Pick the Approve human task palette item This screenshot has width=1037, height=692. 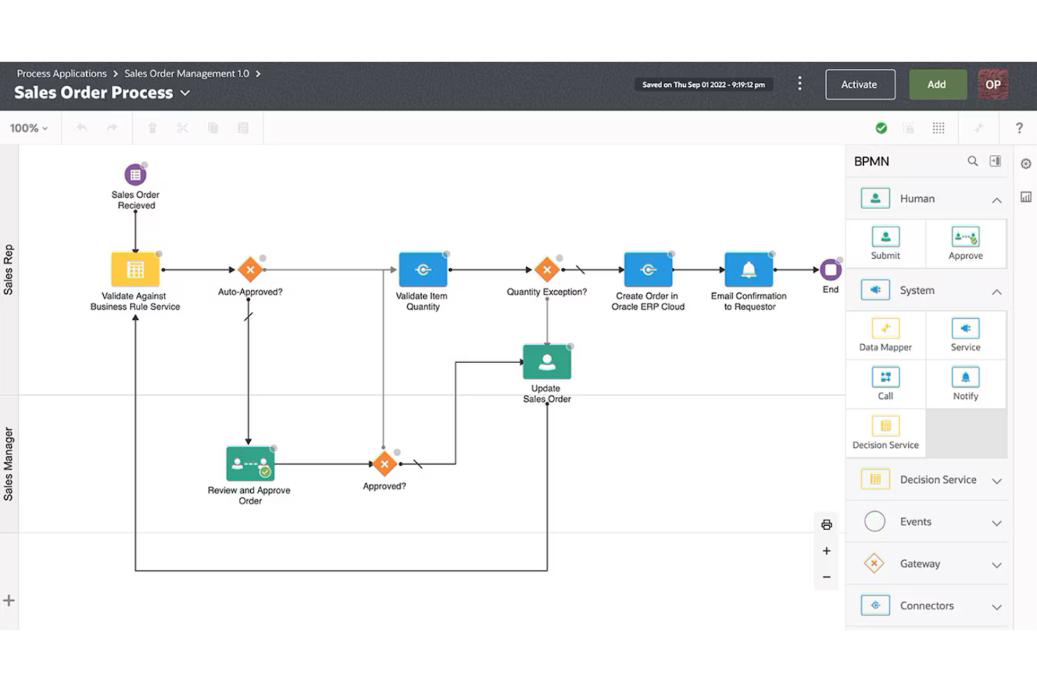point(966,243)
